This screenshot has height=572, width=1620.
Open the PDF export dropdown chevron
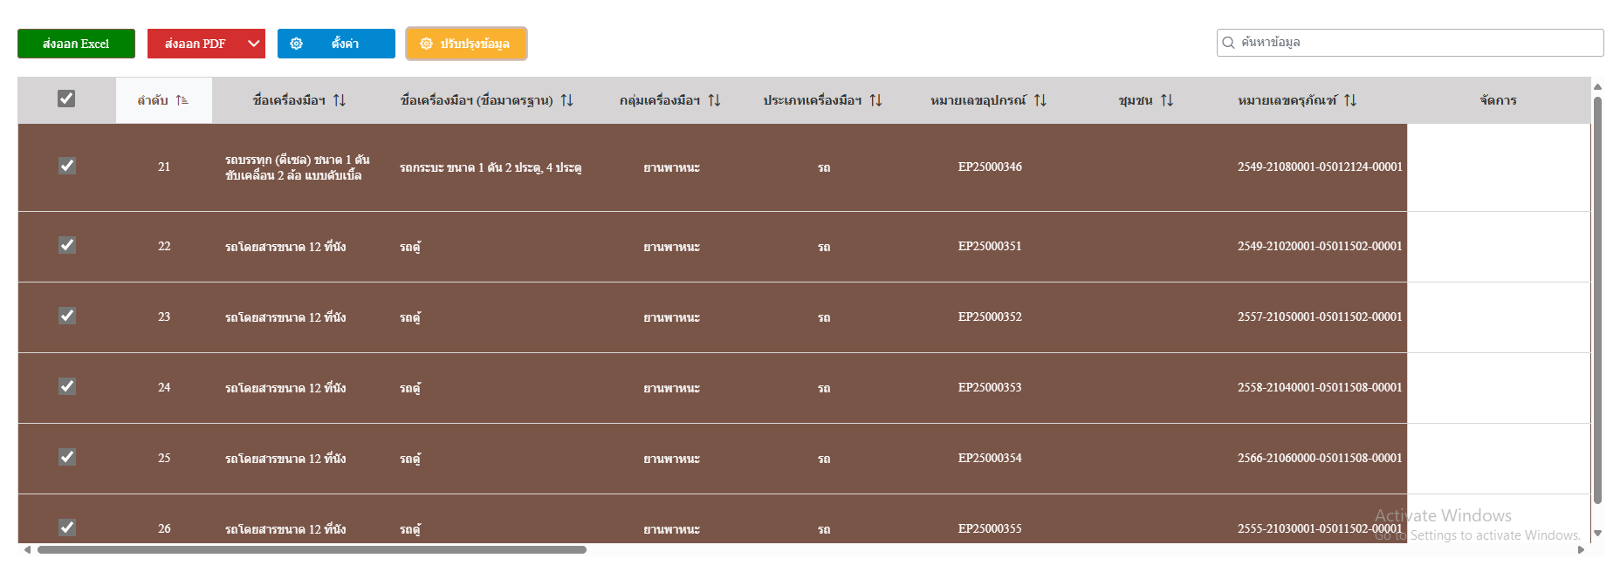(254, 44)
